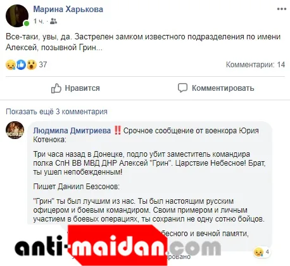Open Марина Харькова profile picture
This screenshot has width=290, height=266.
point(17,16)
